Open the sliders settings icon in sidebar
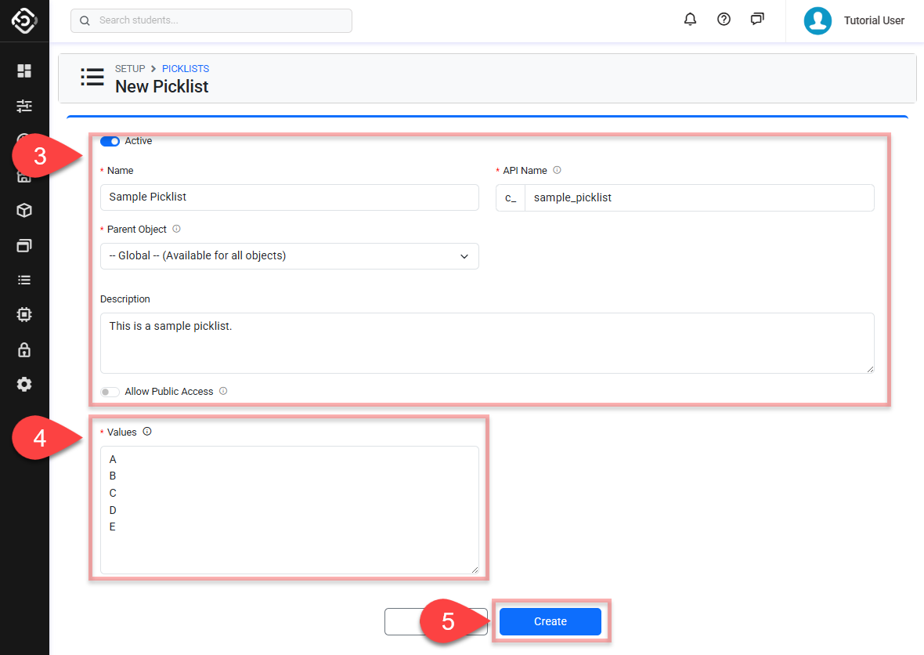The width and height of the screenshot is (924, 655). [x=24, y=106]
